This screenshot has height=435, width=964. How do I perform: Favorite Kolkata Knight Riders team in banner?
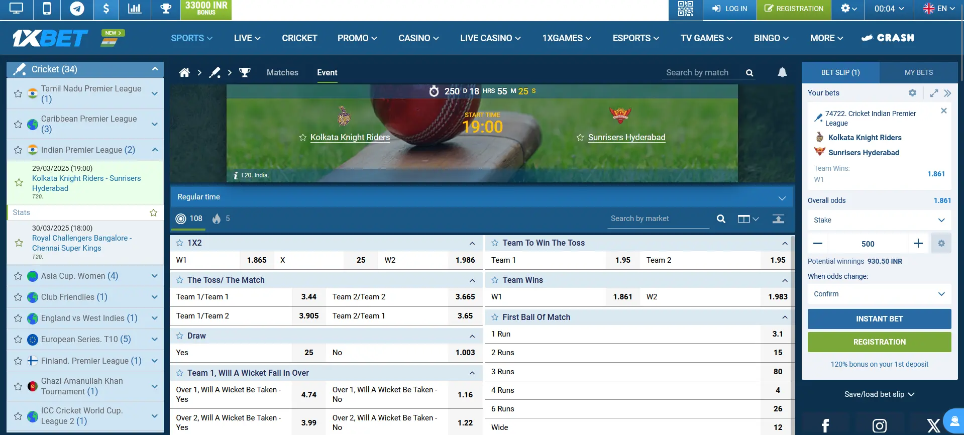click(302, 138)
